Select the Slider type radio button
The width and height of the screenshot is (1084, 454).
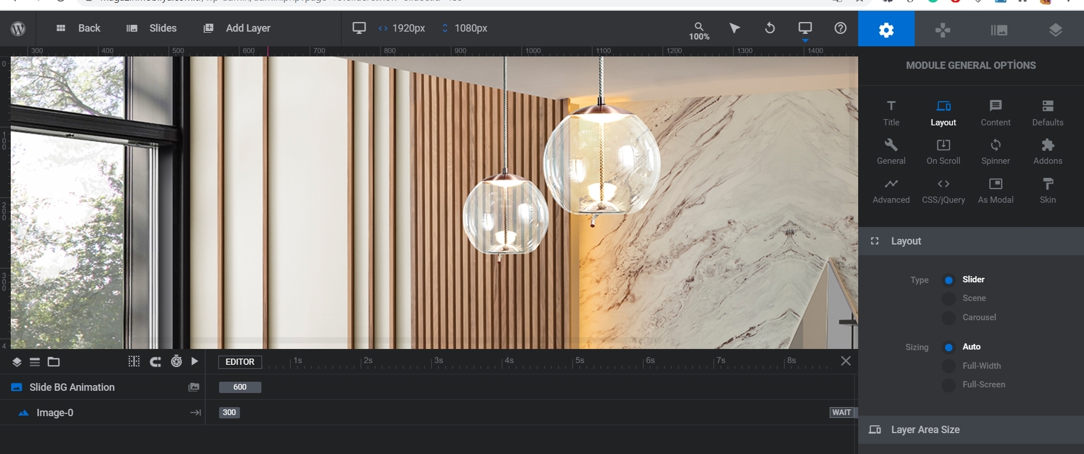[949, 280]
